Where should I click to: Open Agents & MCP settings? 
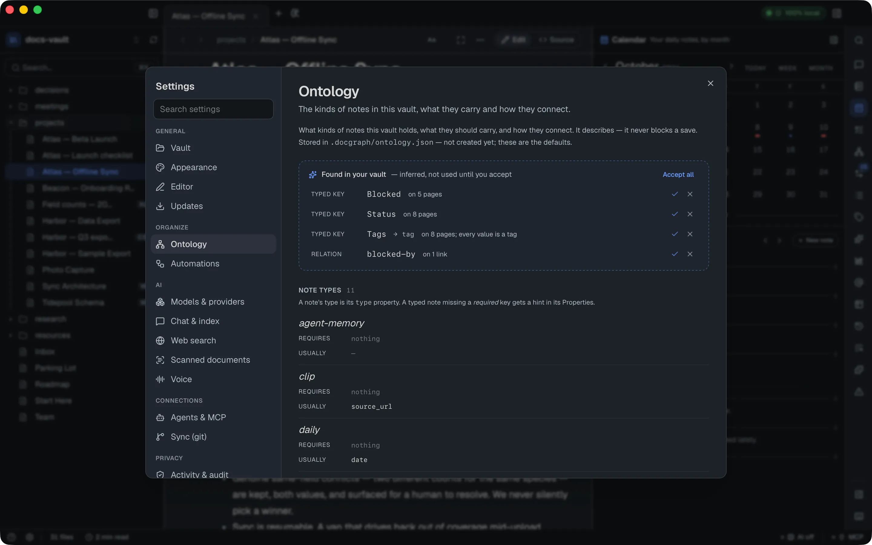point(213,418)
